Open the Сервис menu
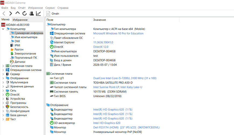Screen dimensions: 234x135 pos(50,8)
